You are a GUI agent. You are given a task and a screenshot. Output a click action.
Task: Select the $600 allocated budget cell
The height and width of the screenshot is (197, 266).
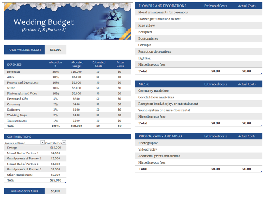pyautogui.click(x=77, y=99)
